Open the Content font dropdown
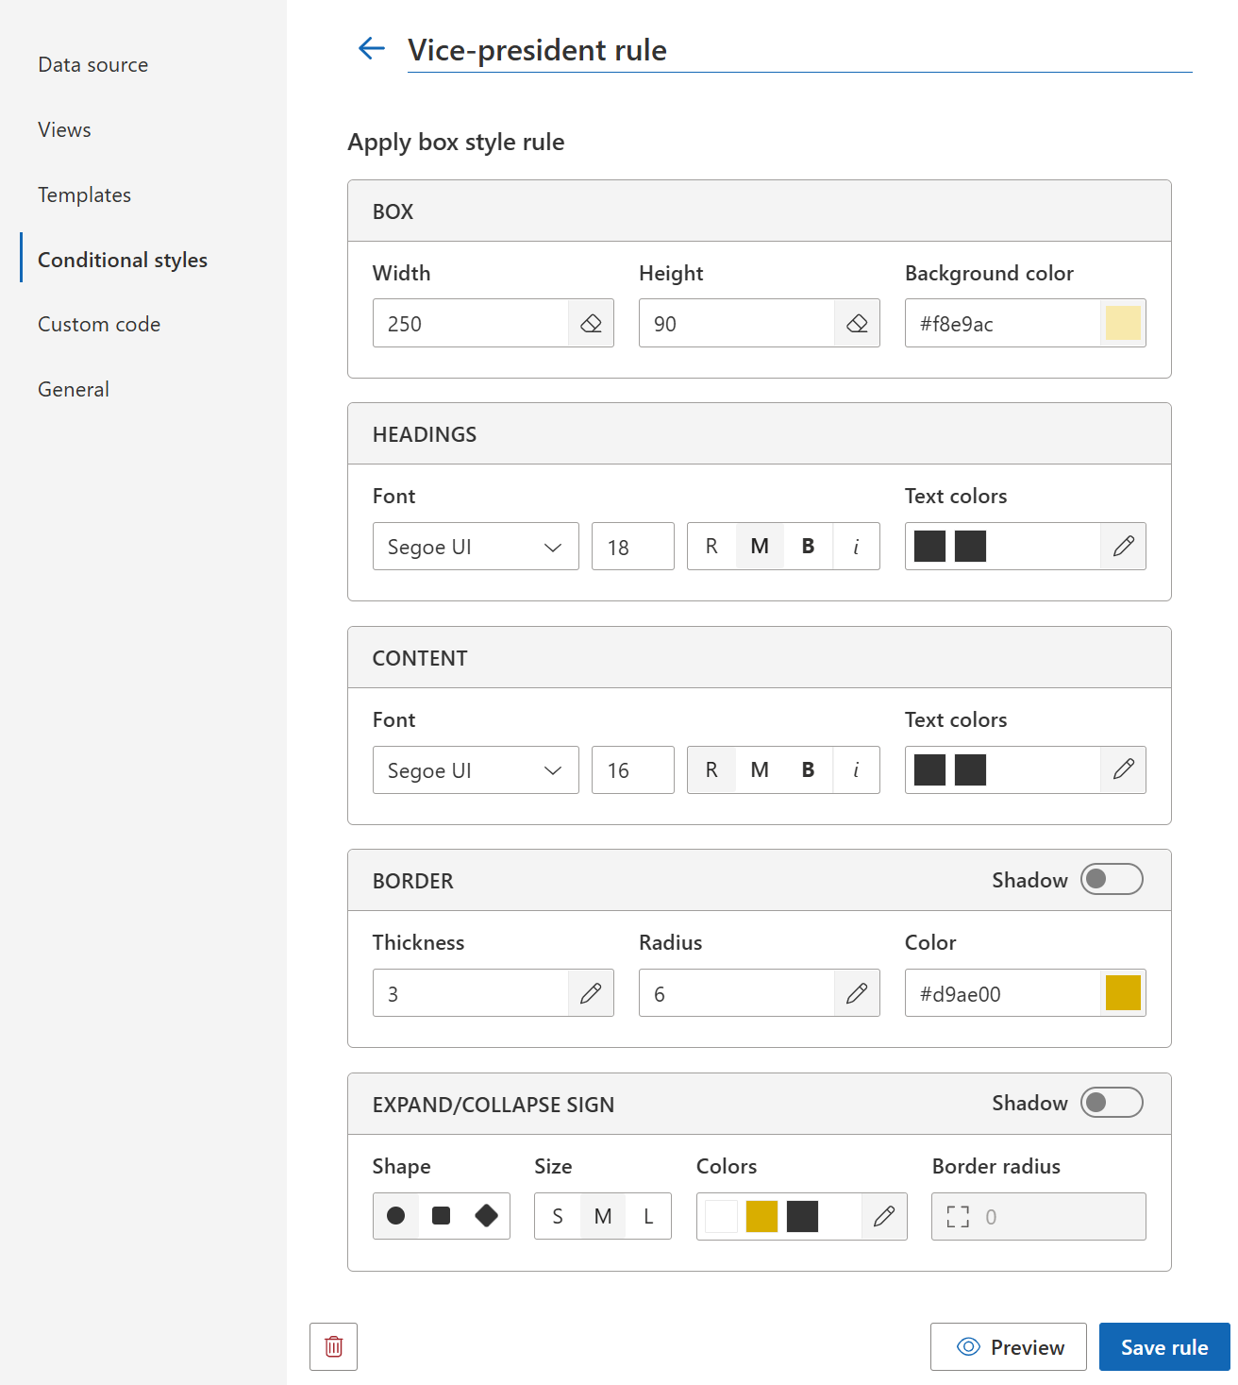Image resolution: width=1238 pixels, height=1385 pixels. [x=476, y=769]
